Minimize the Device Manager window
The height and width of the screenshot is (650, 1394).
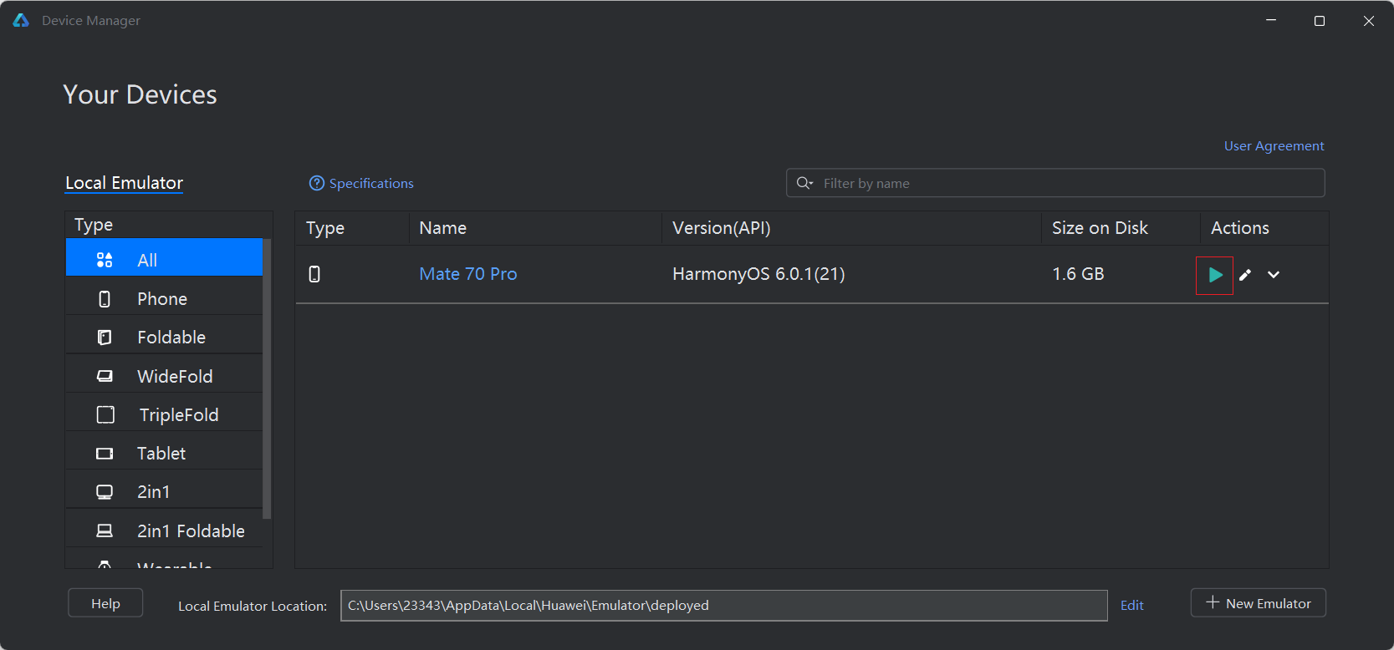coord(1271,21)
